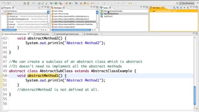The height and width of the screenshot is (112, 199).
Task: Select package com.rithus.classmodifiers.nonaccess.finalclass
Action: 74,24
